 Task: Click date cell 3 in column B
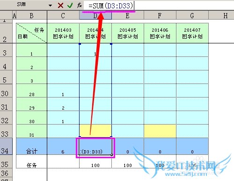(x=32, y=77)
